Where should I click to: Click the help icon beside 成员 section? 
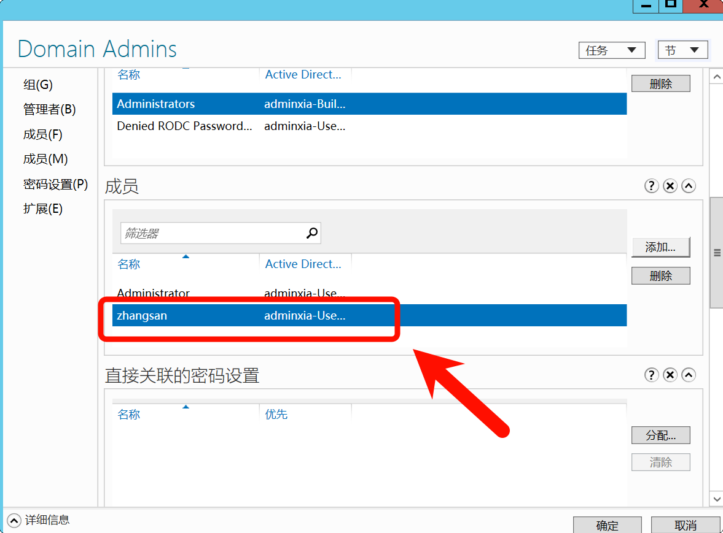pos(652,186)
